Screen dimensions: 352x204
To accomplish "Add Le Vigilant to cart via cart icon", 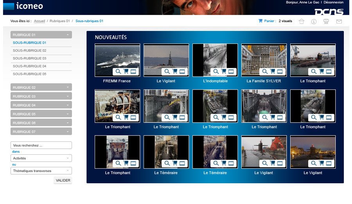I will [175, 72].
